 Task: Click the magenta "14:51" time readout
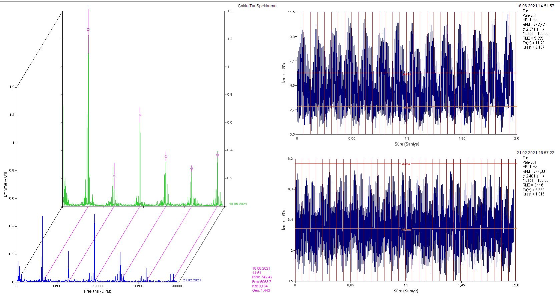(x=256, y=273)
